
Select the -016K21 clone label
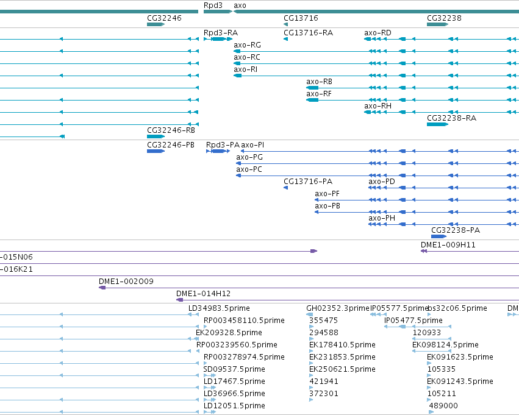click(x=16, y=269)
